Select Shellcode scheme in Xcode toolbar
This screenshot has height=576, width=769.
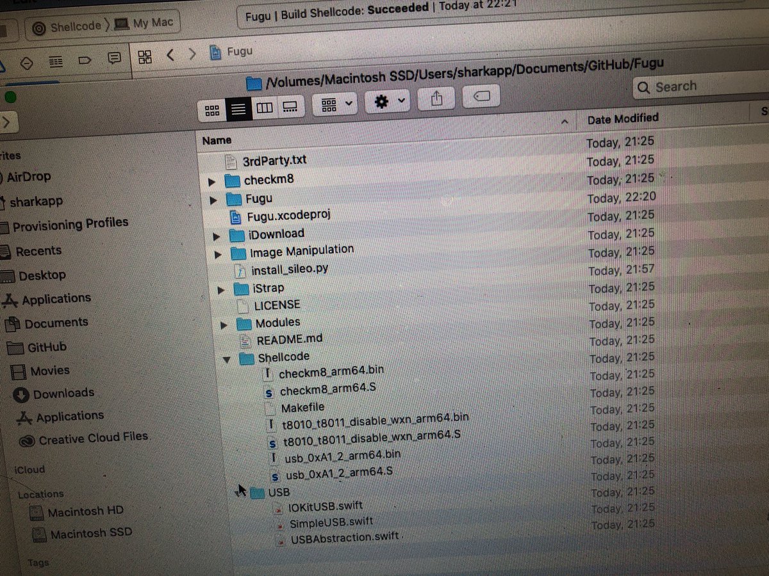pyautogui.click(x=67, y=26)
